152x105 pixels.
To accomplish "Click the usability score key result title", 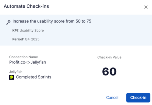I will 52,21.
